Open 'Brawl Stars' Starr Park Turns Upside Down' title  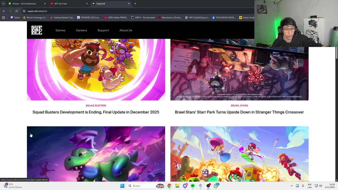click(239, 112)
